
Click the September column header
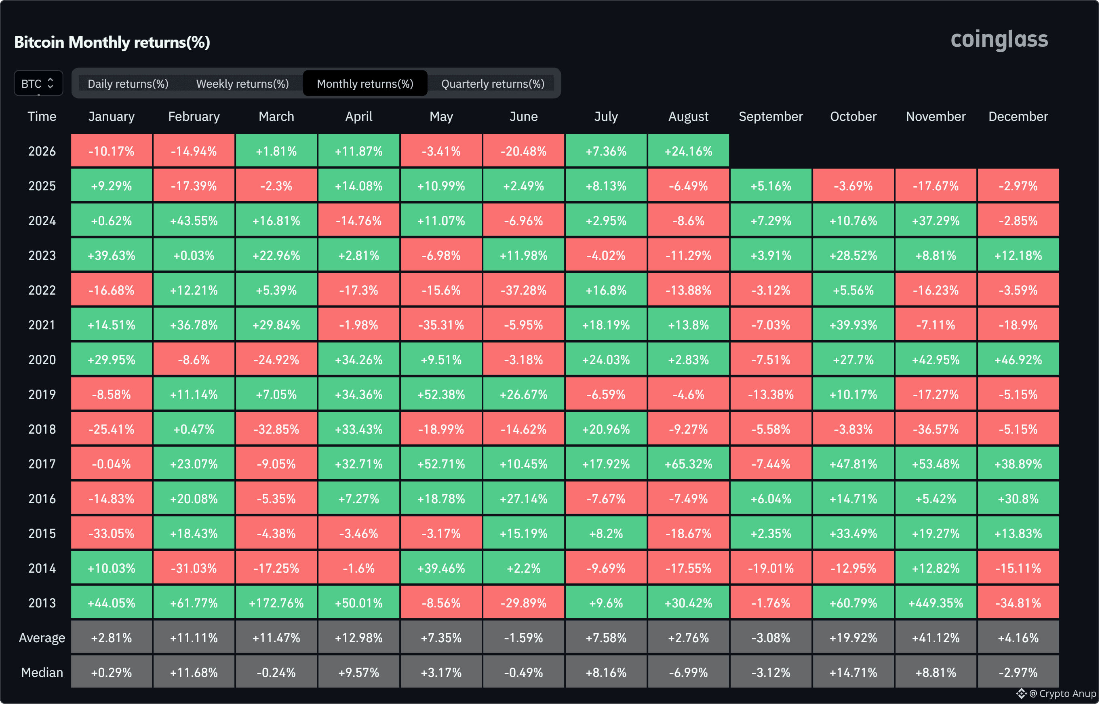771,116
